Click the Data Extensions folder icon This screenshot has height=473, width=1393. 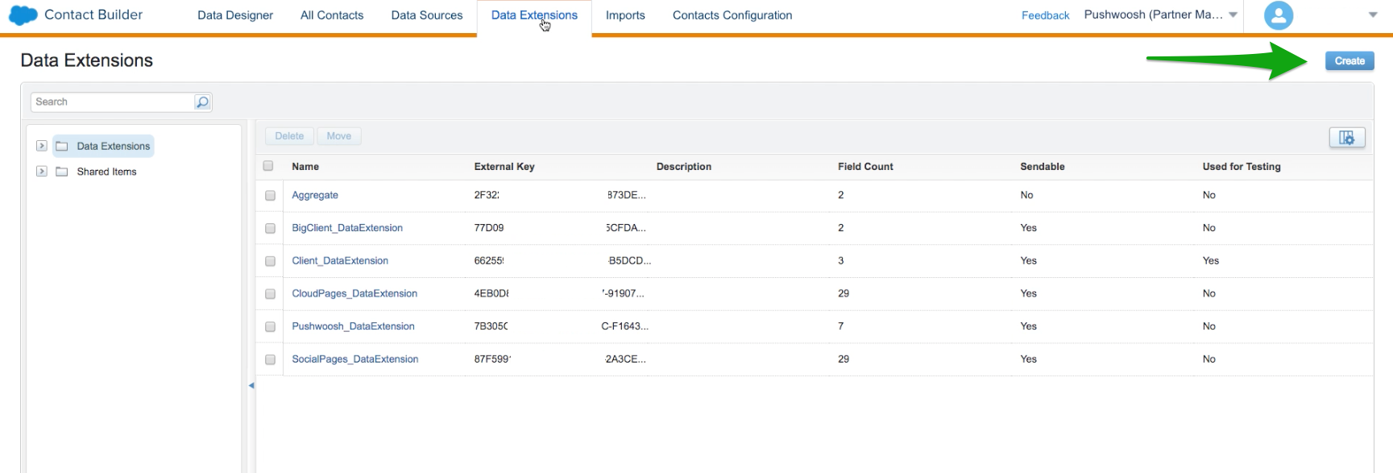61,146
